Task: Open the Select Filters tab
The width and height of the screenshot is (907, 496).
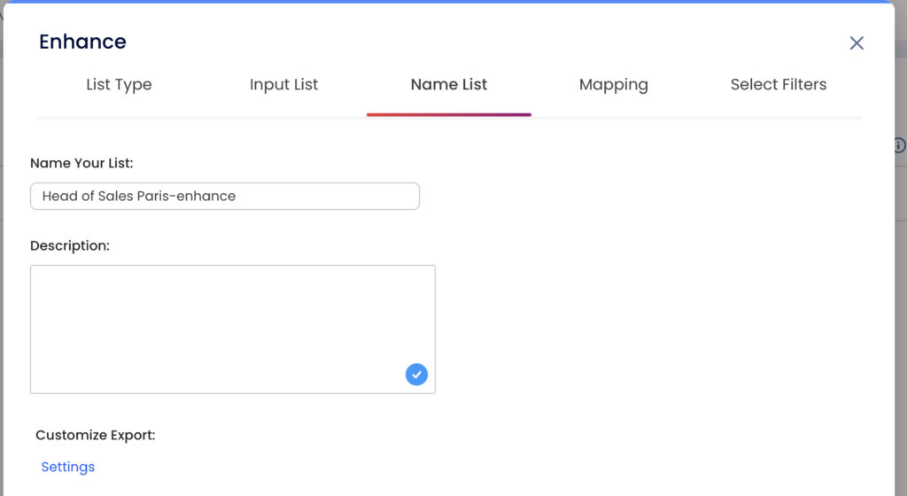Action: tap(778, 84)
